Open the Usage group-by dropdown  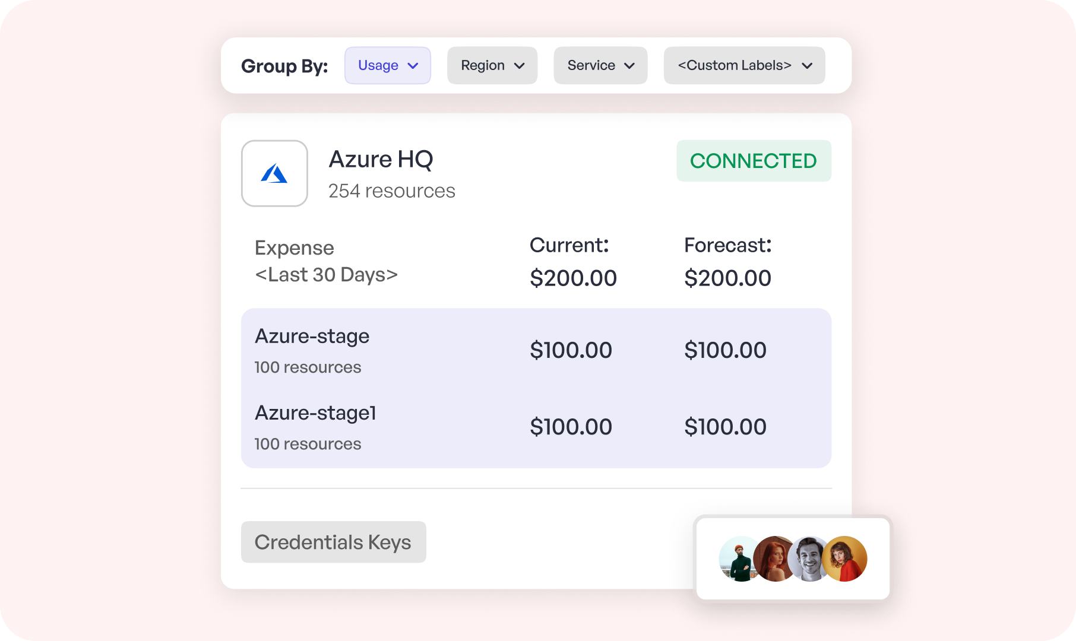pos(387,65)
